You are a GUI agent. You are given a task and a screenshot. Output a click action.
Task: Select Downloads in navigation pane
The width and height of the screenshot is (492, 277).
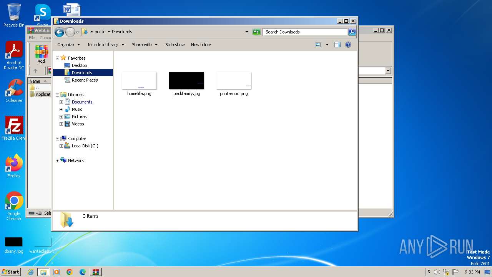point(82,73)
